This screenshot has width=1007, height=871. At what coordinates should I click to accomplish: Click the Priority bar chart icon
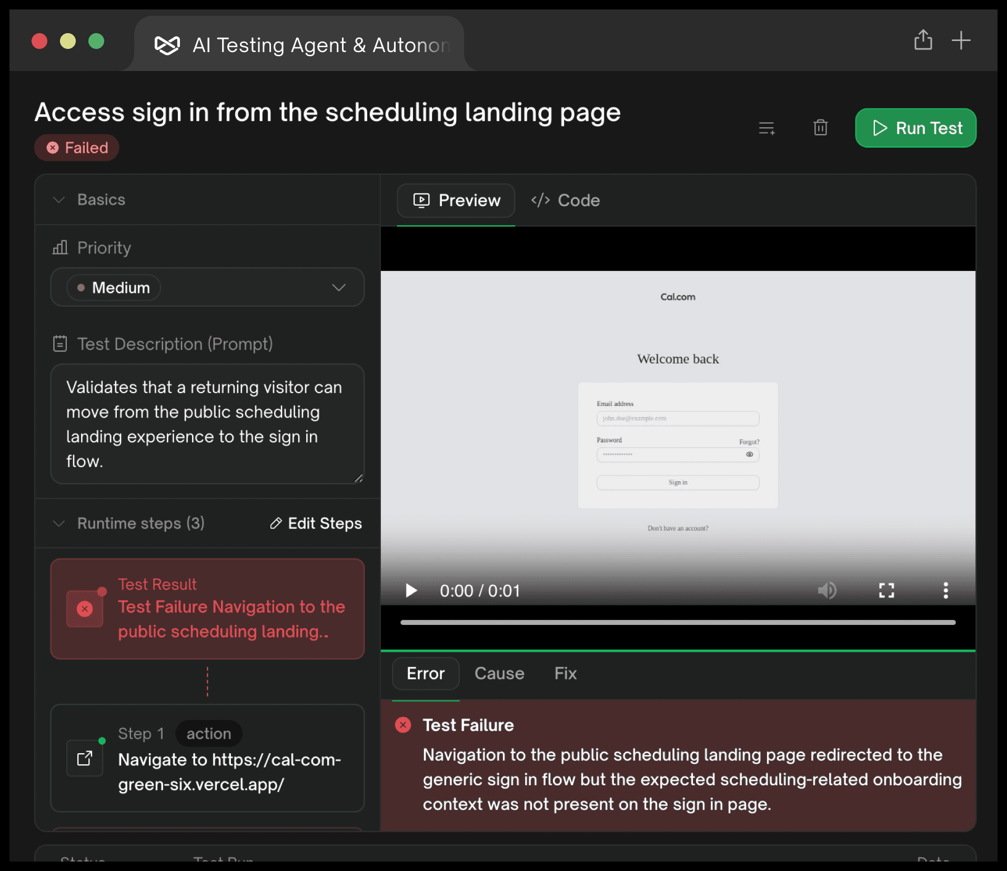coord(60,248)
